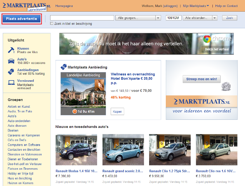The height and width of the screenshot is (186, 245).
Task: Open the Renault Clio rxe thumbnail
Action: pyautogui.click(x=217, y=150)
